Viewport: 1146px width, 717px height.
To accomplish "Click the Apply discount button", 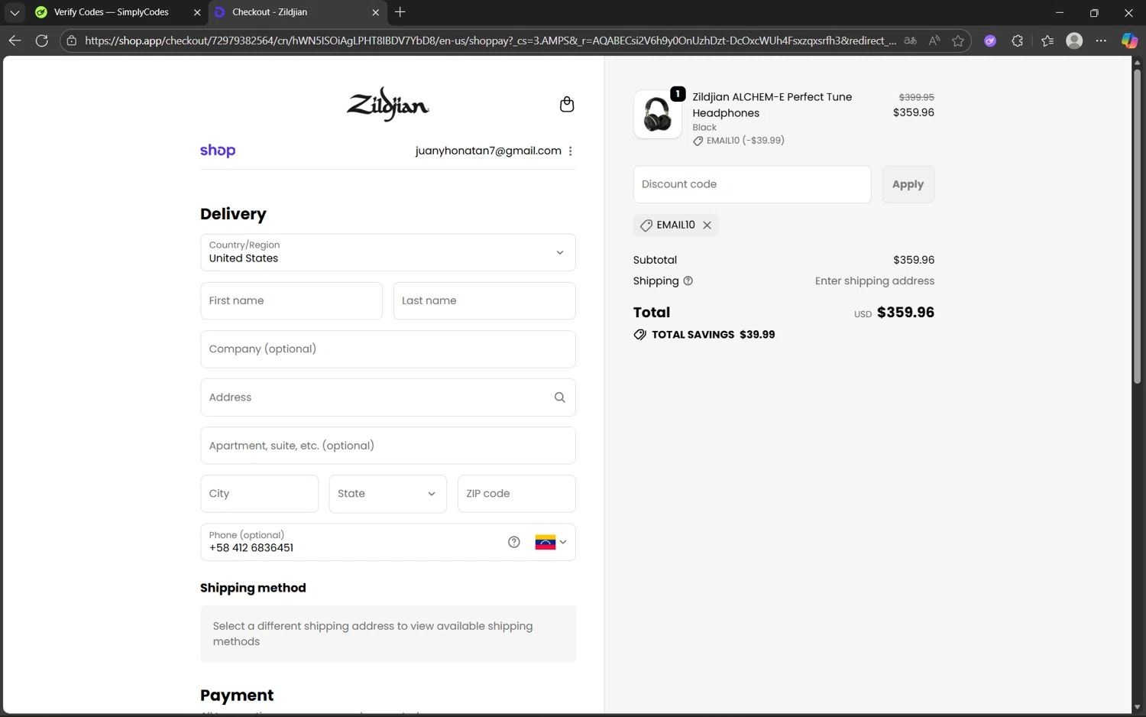I will [x=908, y=184].
